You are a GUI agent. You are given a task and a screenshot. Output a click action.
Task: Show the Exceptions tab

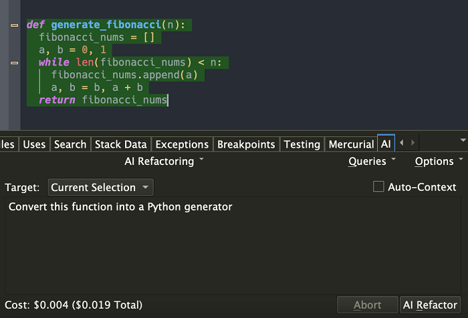pos(182,144)
